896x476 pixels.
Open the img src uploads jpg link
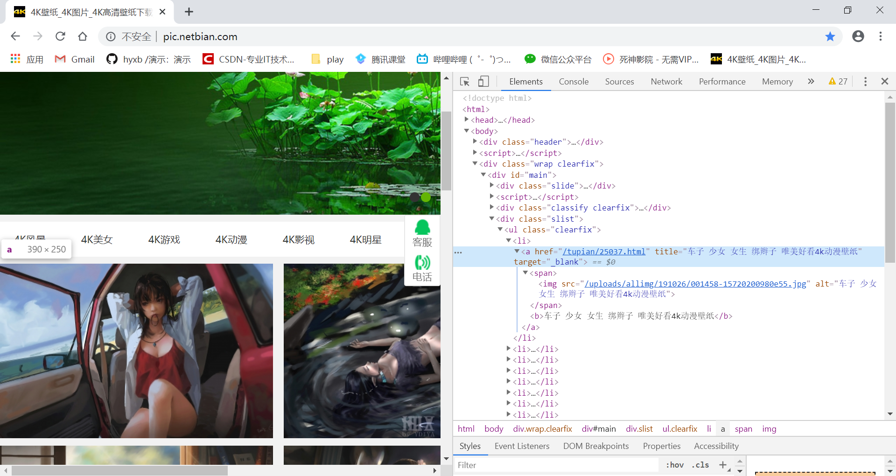tap(695, 284)
